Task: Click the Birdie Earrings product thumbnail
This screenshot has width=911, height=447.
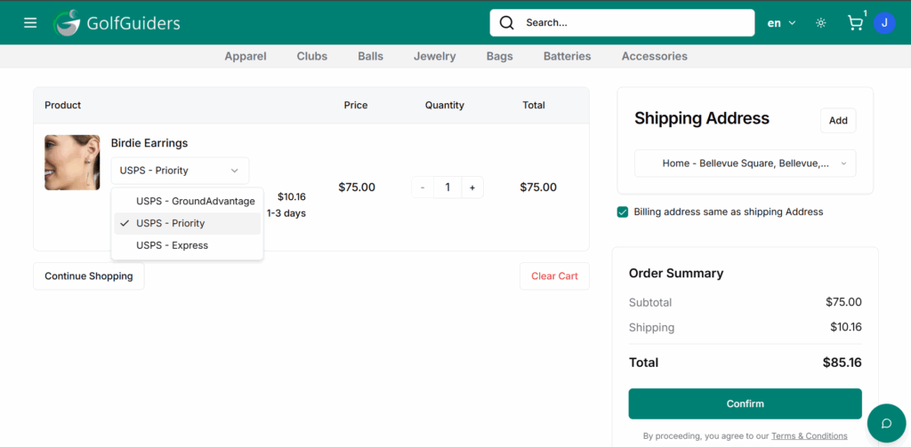Action: pyautogui.click(x=72, y=163)
